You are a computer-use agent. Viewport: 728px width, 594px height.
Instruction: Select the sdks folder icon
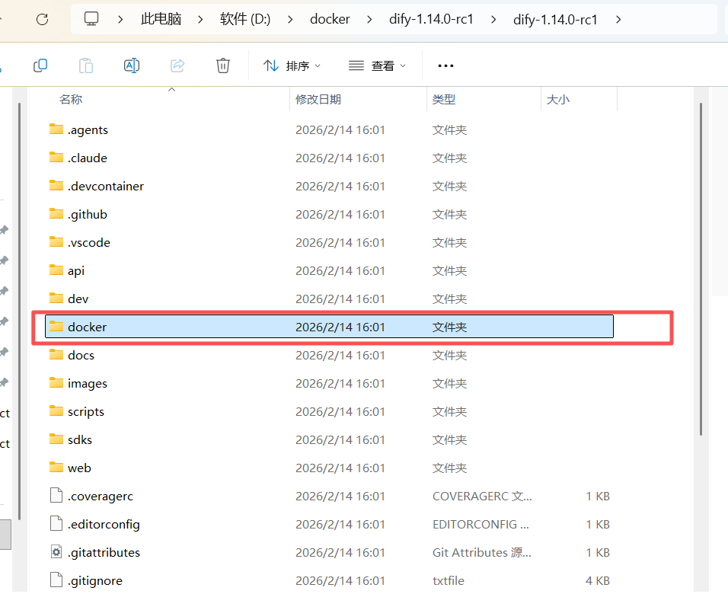point(56,439)
